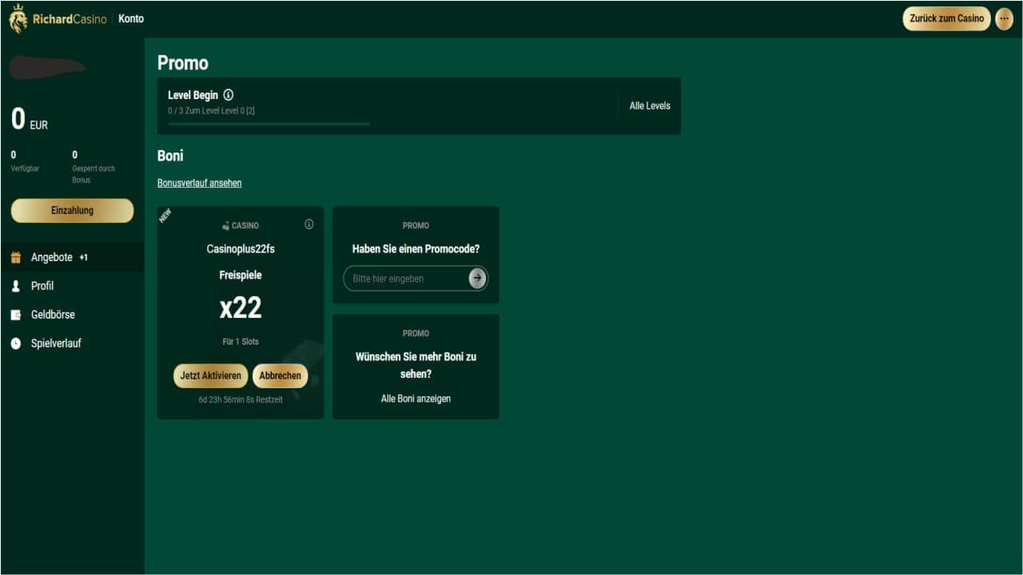The height and width of the screenshot is (575, 1023).
Task: Select Spielverlauf in sidebar
Action: pos(56,343)
